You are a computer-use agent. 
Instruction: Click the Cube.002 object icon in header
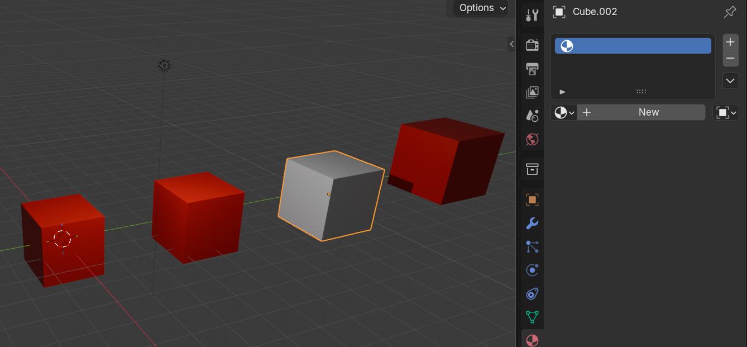[559, 12]
